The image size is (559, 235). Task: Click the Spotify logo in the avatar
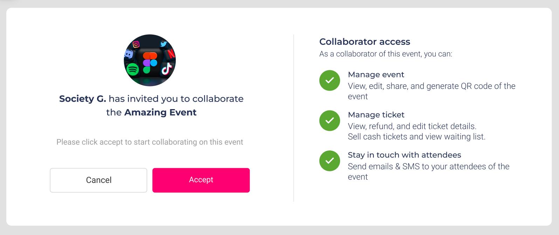132,69
